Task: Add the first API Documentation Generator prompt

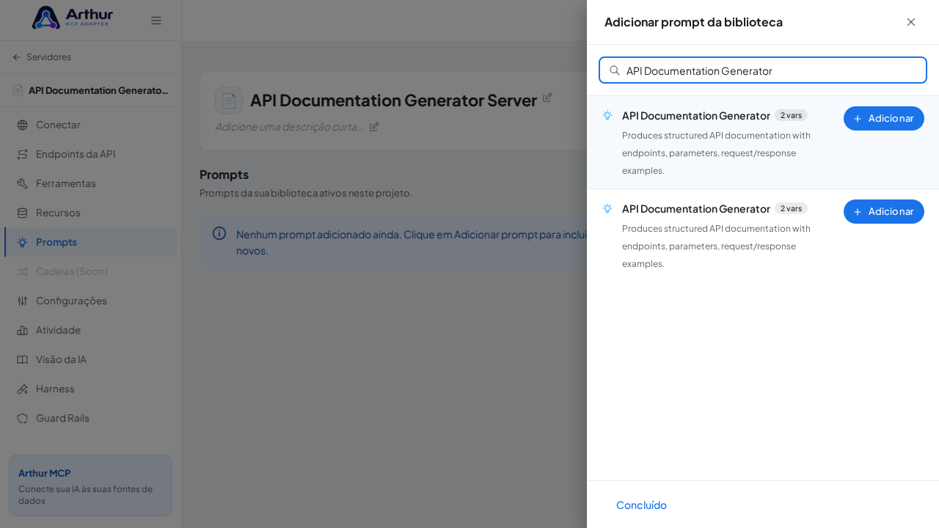Action: (x=883, y=118)
